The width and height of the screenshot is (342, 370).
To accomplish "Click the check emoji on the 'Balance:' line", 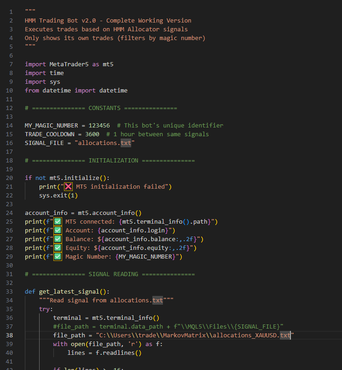I will click(58, 239).
